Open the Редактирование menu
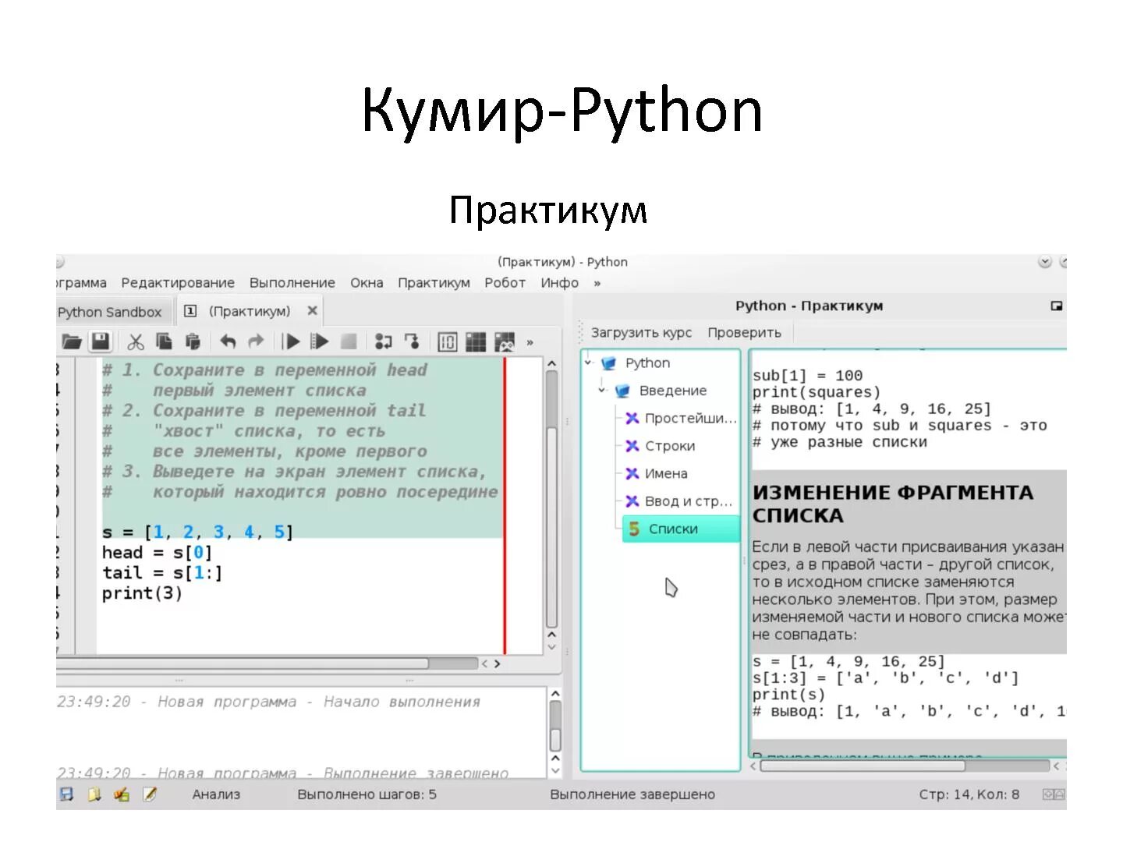1123x842 pixels. click(x=178, y=283)
